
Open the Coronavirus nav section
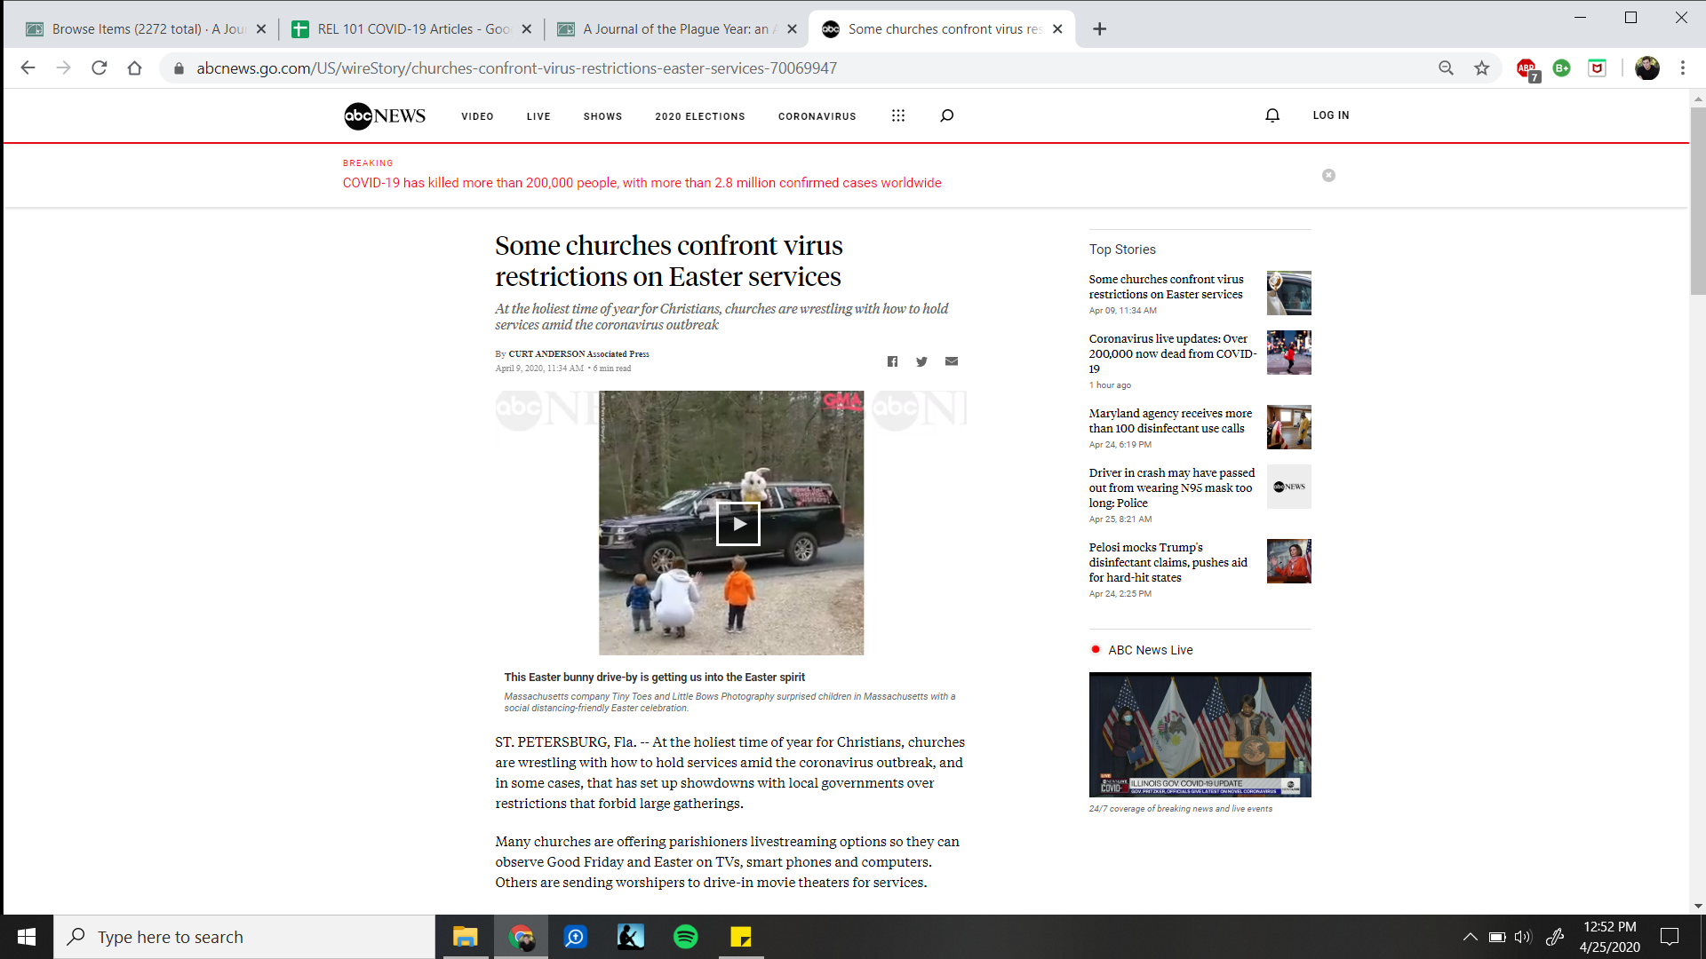(817, 116)
